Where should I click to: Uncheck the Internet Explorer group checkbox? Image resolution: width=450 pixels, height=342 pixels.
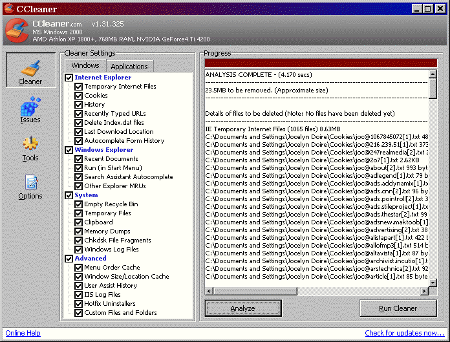[69, 78]
